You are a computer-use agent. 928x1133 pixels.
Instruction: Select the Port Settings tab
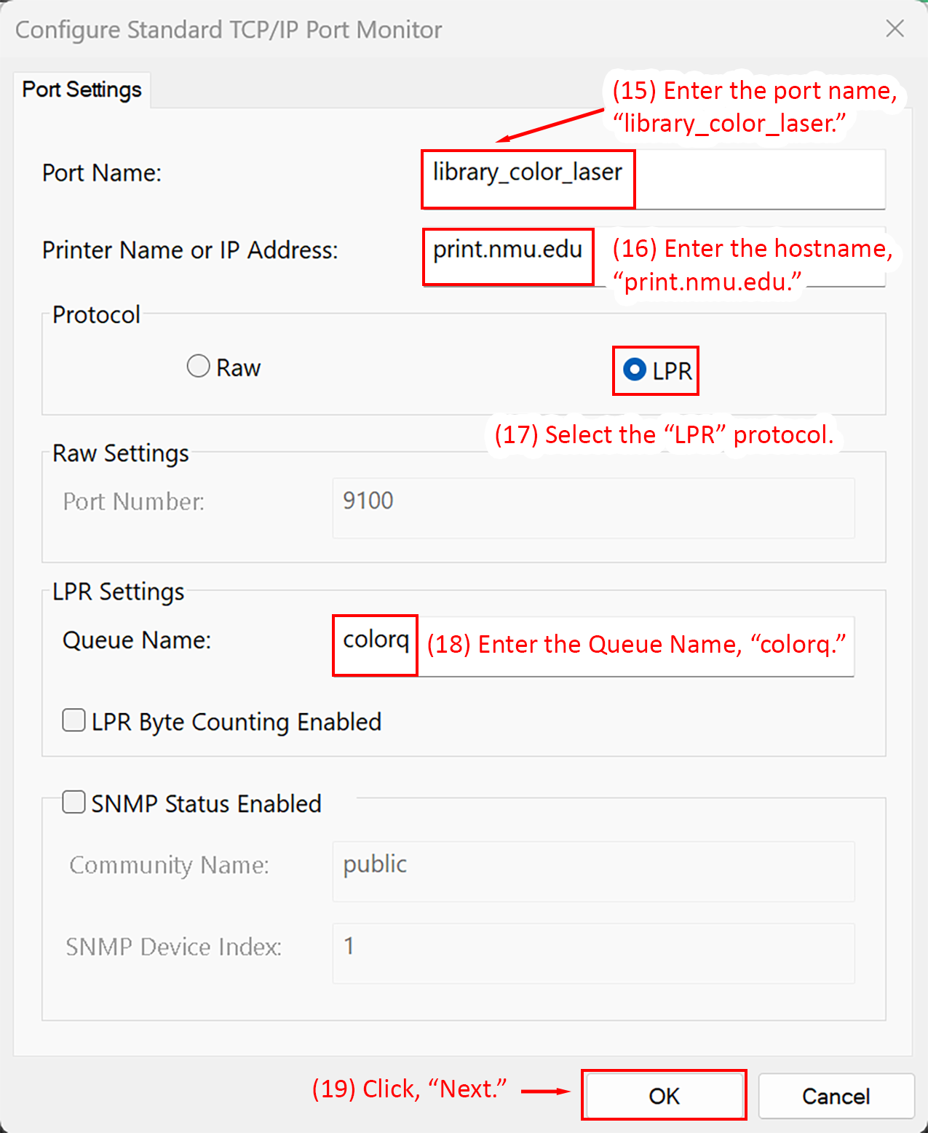pyautogui.click(x=82, y=90)
